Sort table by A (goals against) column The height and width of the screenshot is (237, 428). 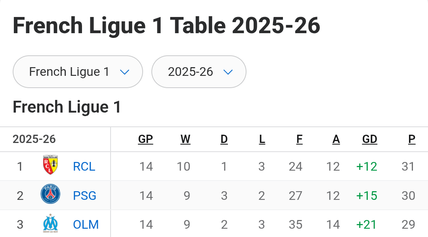tap(336, 139)
